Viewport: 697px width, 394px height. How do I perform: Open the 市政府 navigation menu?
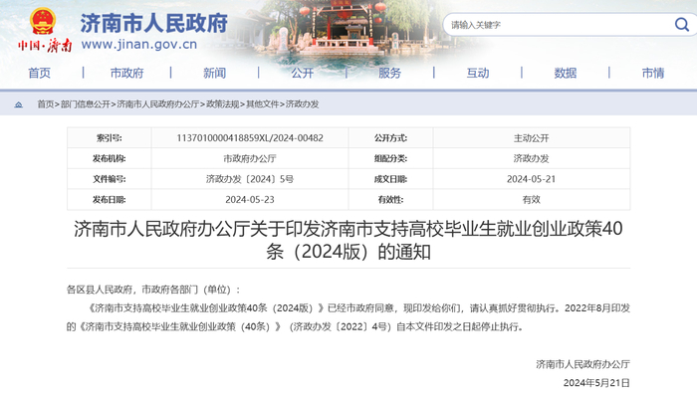(127, 73)
